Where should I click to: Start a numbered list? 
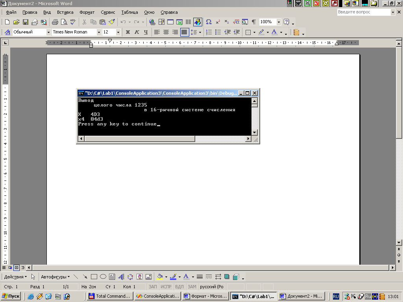tap(209, 32)
